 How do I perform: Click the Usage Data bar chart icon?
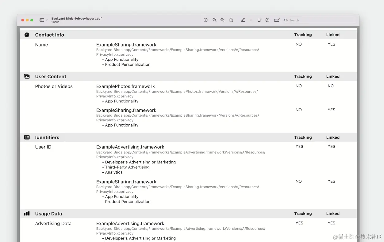[27, 214]
